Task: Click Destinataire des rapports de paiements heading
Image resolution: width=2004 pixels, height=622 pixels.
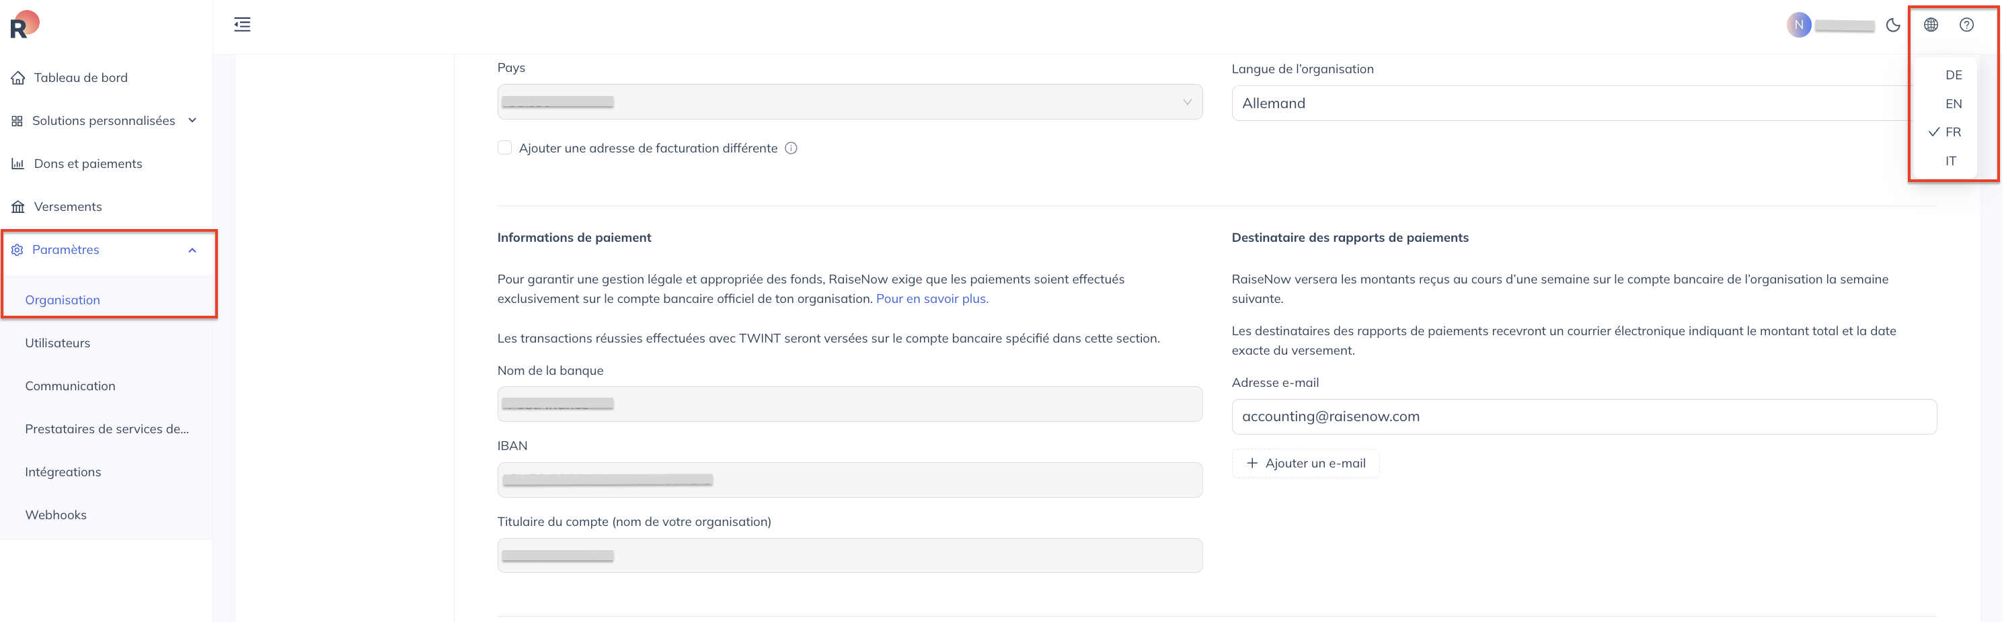Action: (x=1350, y=238)
